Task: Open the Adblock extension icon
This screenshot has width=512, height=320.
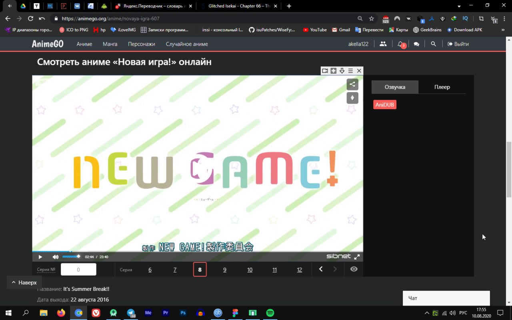Action: coord(386,18)
